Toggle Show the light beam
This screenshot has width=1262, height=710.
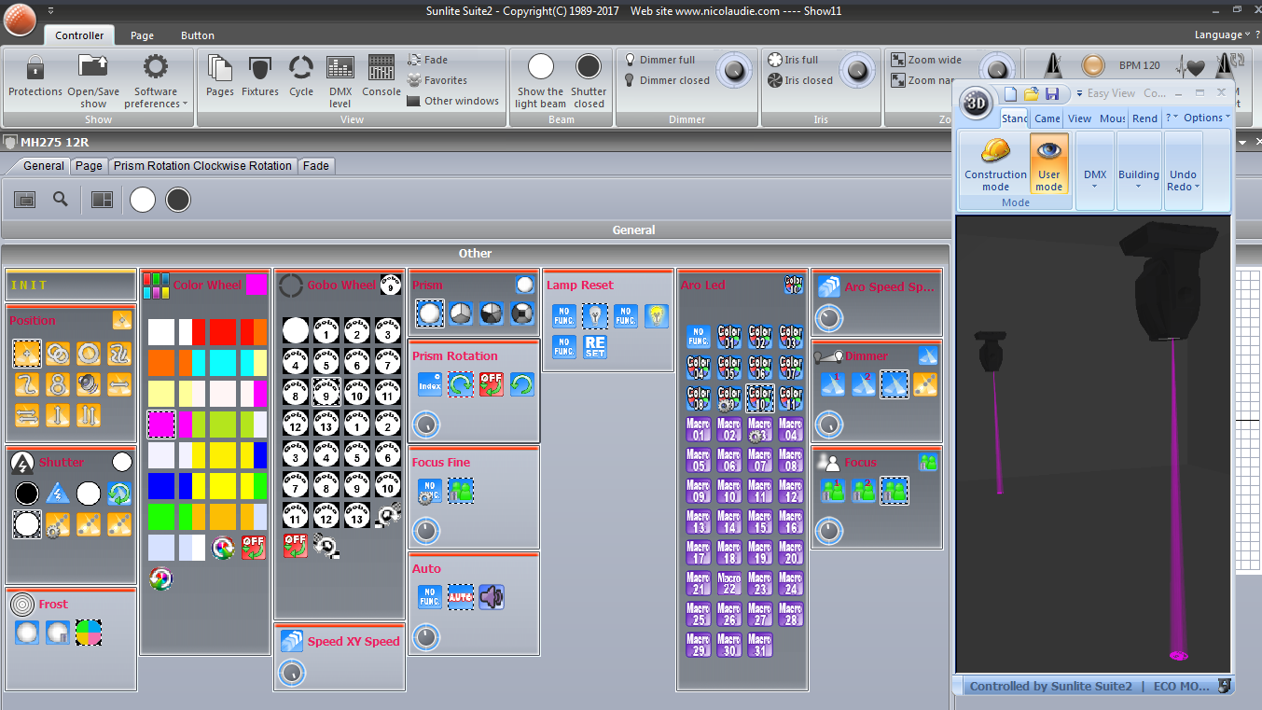click(x=540, y=80)
